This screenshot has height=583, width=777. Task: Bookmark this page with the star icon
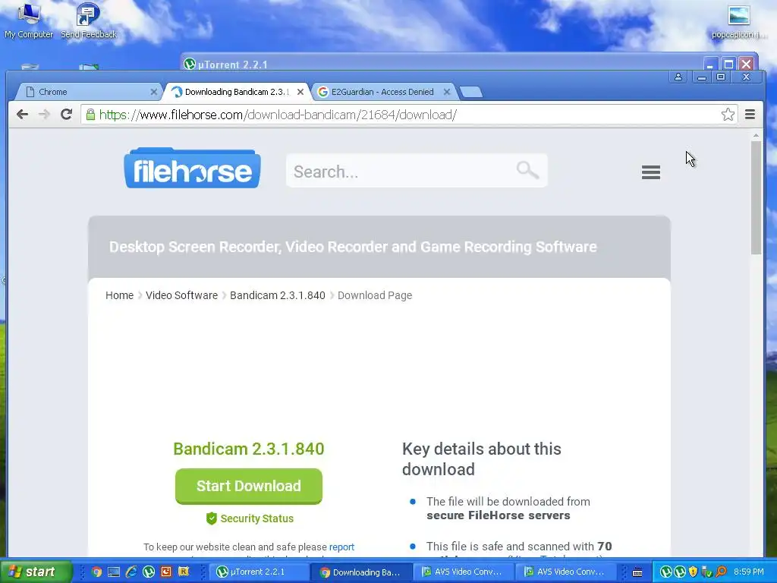728,115
